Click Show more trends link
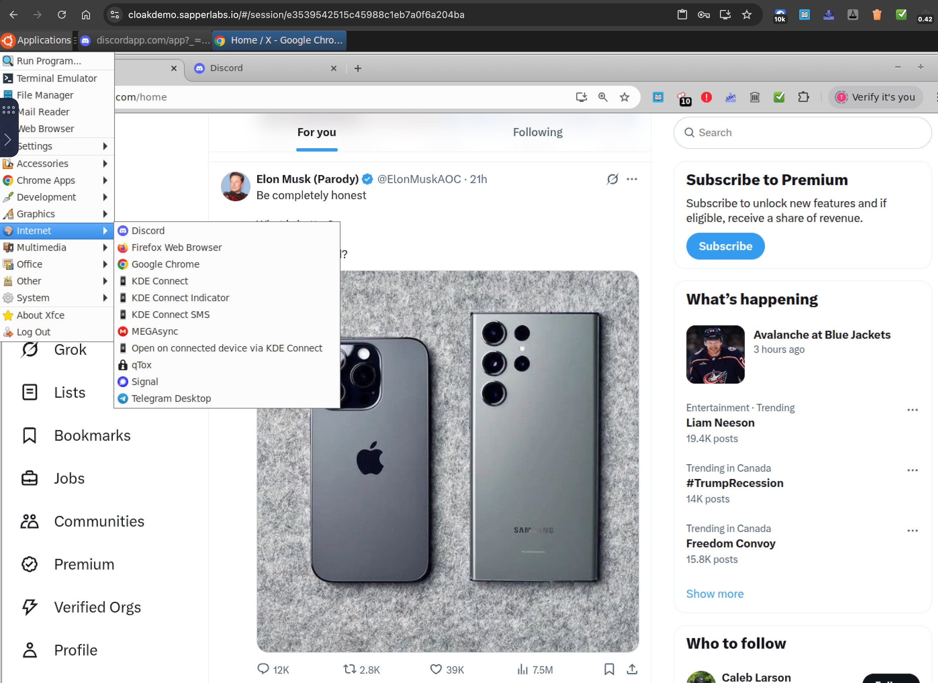 (714, 594)
